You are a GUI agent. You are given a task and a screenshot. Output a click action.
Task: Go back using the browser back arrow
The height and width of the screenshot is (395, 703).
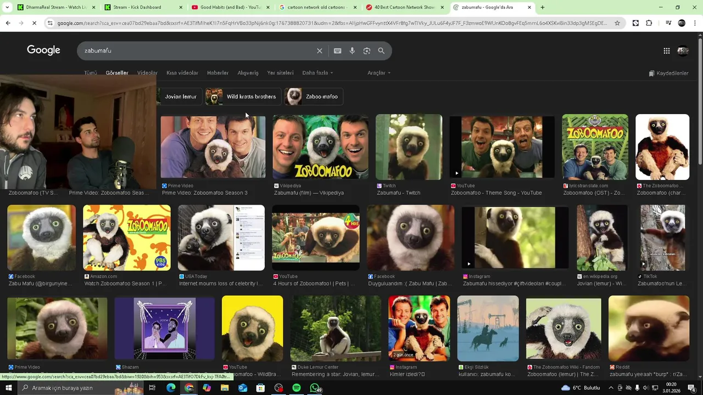(x=8, y=23)
